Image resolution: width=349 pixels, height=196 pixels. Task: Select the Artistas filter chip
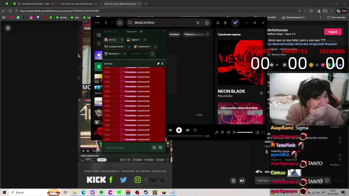pyautogui.click(x=174, y=34)
